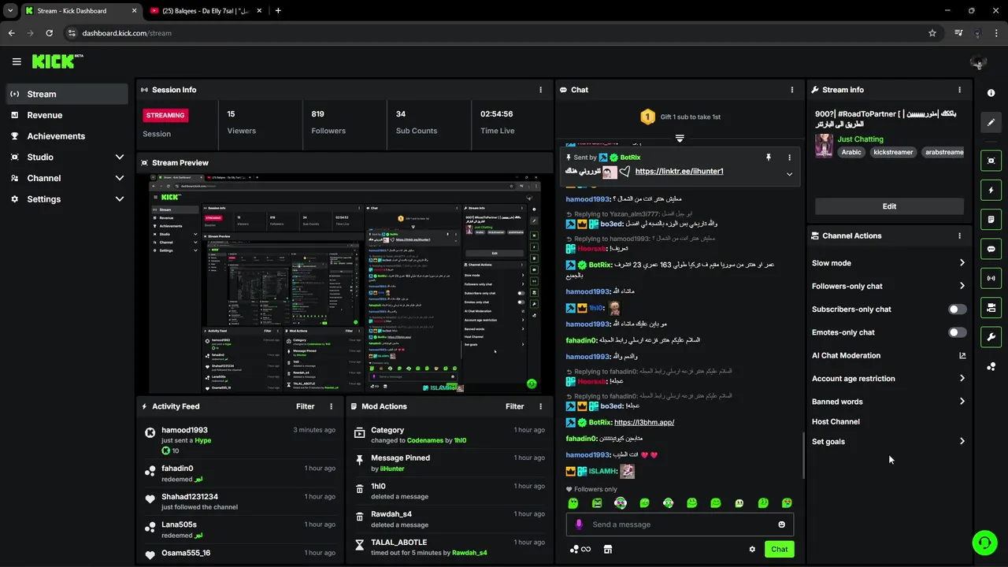Click the kickstreamer stream tag
This screenshot has height=567, width=1008.
pyautogui.click(x=893, y=152)
